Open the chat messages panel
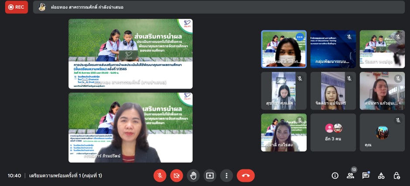 point(366,176)
